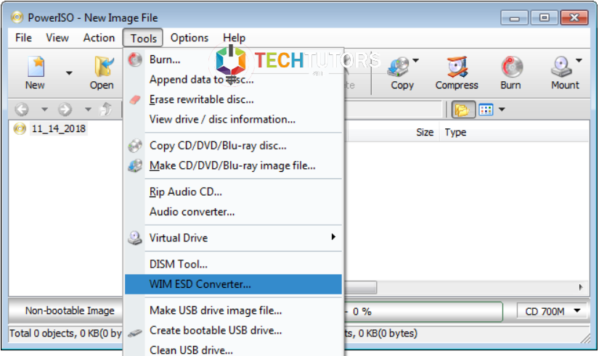Image resolution: width=599 pixels, height=356 pixels.
Task: Expand the Copy toolbar dropdown arrow
Action: (x=415, y=61)
